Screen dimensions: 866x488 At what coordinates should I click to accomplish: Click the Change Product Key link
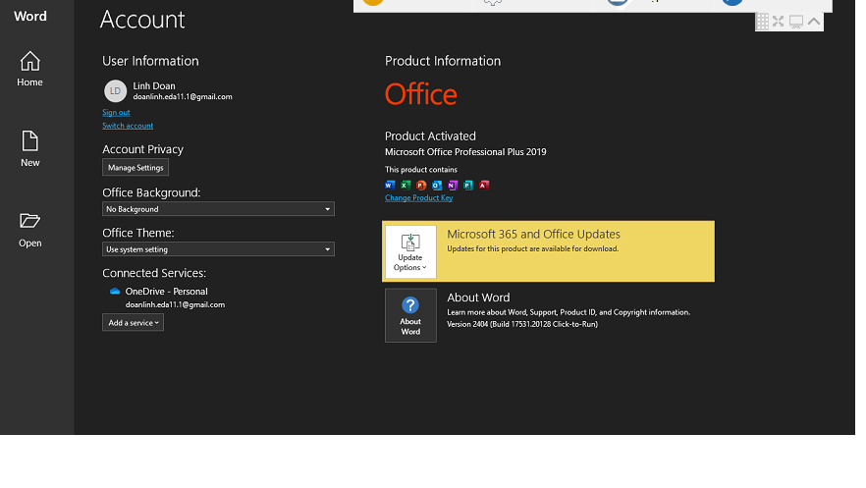point(418,197)
